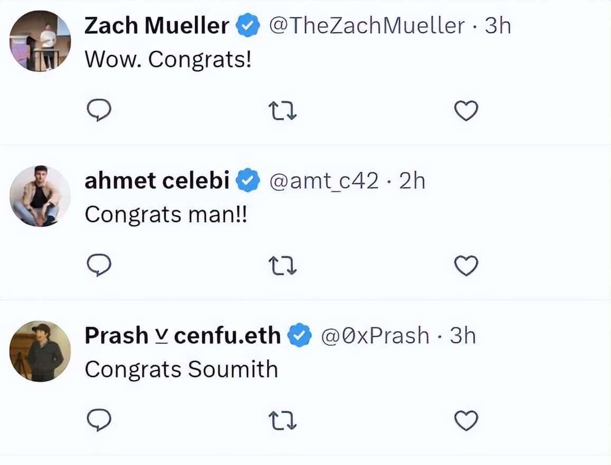Open the 2h timestamp on ahmet's tweet
The image size is (611, 465).
(412, 181)
